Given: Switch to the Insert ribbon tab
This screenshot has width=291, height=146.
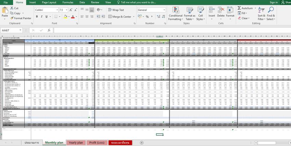Looking at the screenshot, I should click(x=33, y=2).
